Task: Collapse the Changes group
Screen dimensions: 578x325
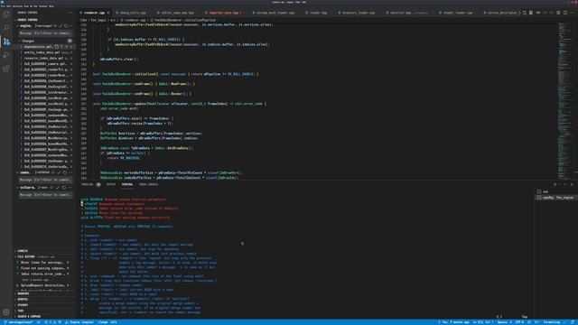Action: pos(28,41)
